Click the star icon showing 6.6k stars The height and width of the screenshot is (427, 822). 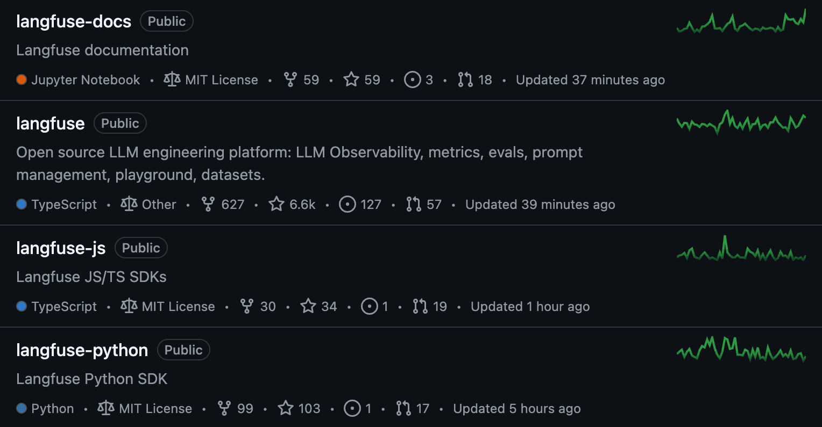(277, 205)
